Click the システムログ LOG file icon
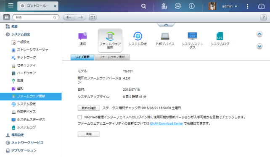Image resolution: width=270 pixels, height=157 pixels. (x=220, y=36)
